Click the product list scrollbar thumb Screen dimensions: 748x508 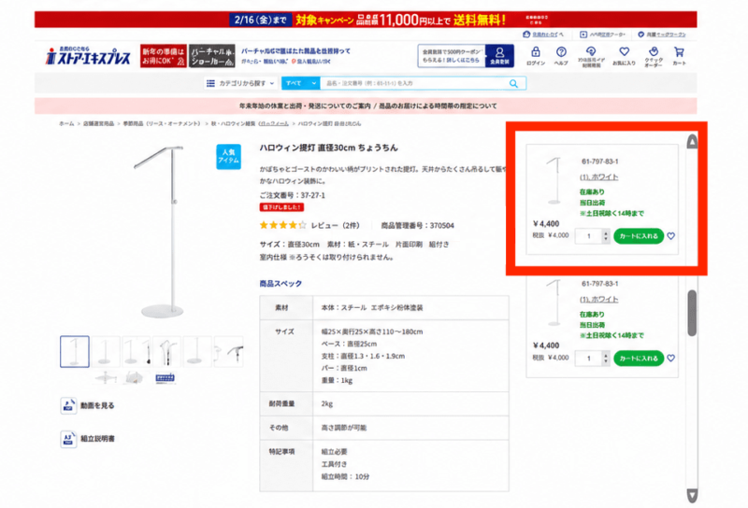pyautogui.click(x=692, y=313)
